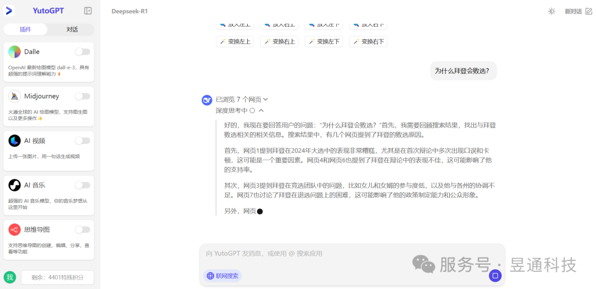This screenshot has width=596, height=289.
Task: Click the AI 音乐 description text
Action: click(x=48, y=204)
